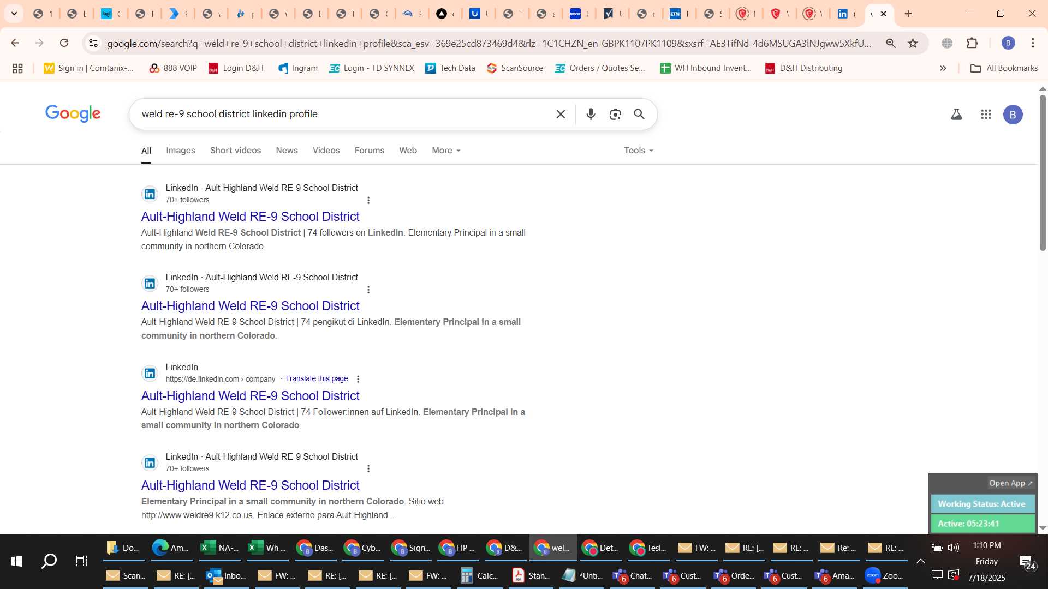The width and height of the screenshot is (1048, 589).
Task: Bookmark this page with the star icon
Action: pyautogui.click(x=913, y=43)
